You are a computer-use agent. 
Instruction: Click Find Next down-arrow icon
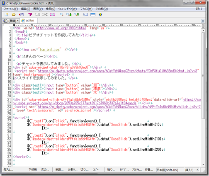(69, 14)
